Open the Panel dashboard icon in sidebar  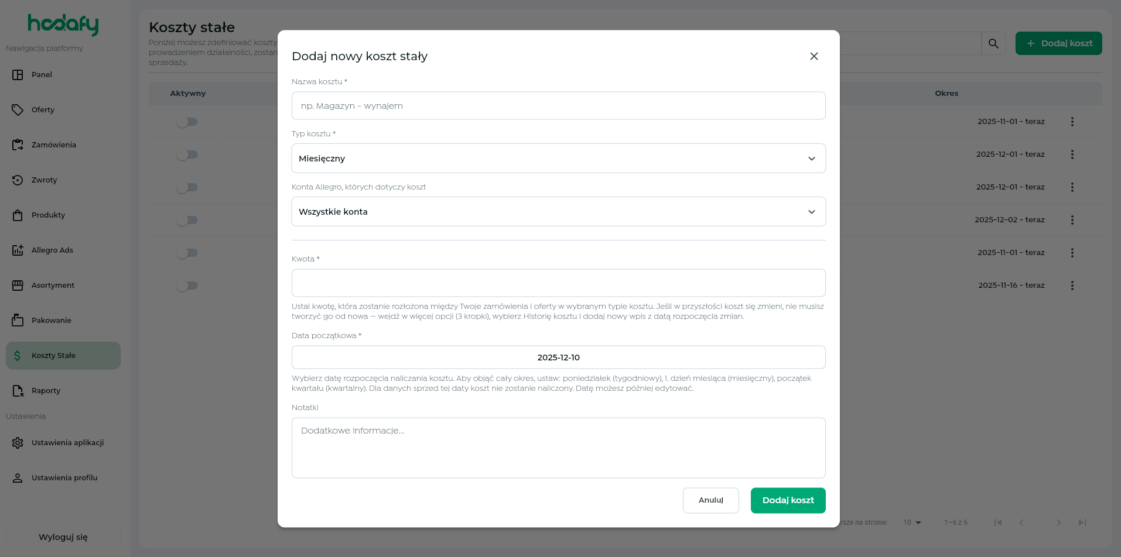click(x=18, y=75)
